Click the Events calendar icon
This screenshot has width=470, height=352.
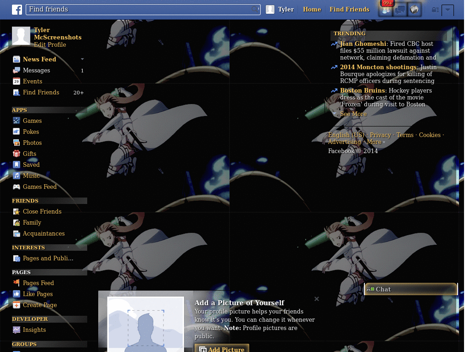click(x=17, y=82)
